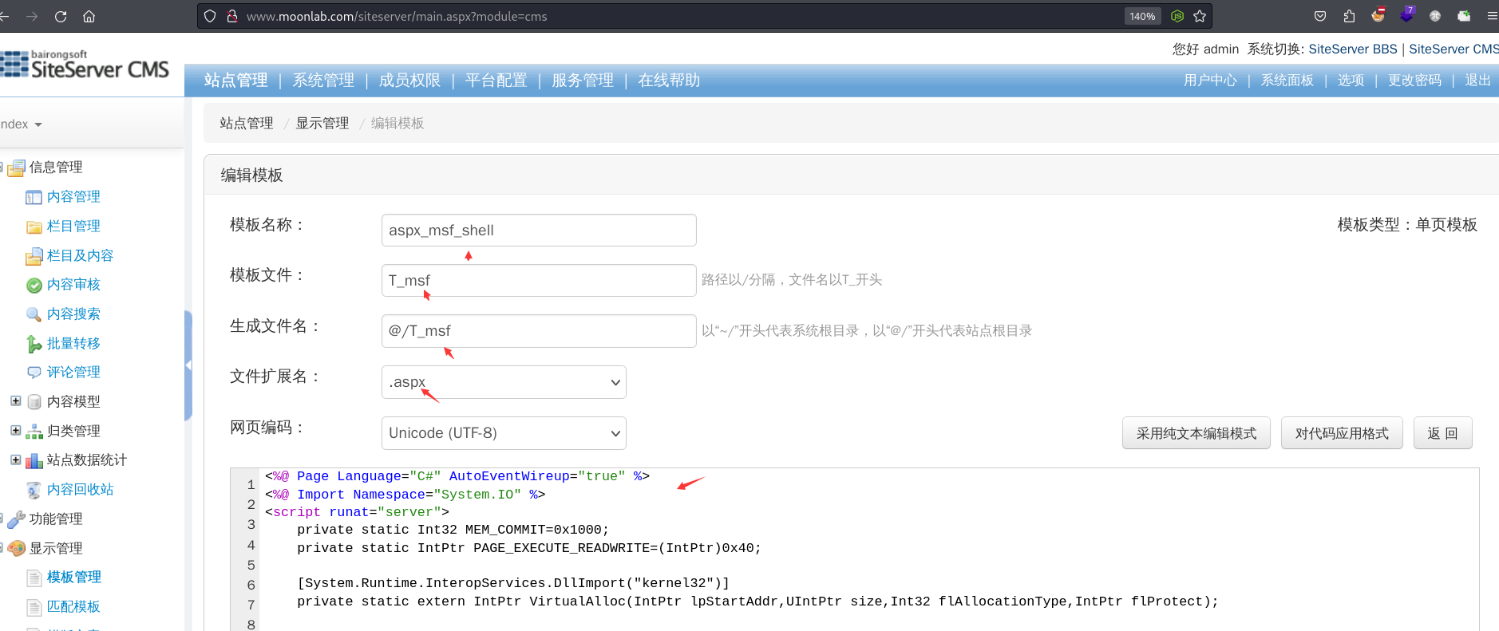1499x631 pixels.
Task: Collapse the left sidebar with the handle
Action: point(188,365)
